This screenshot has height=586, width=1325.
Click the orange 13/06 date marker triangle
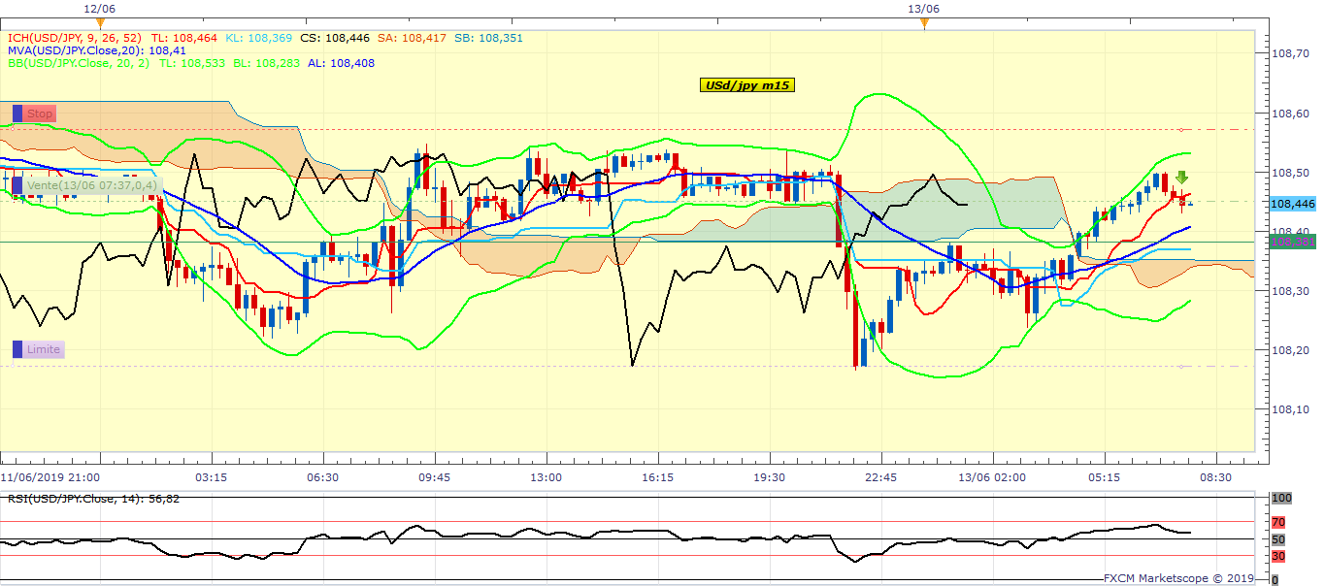[924, 22]
